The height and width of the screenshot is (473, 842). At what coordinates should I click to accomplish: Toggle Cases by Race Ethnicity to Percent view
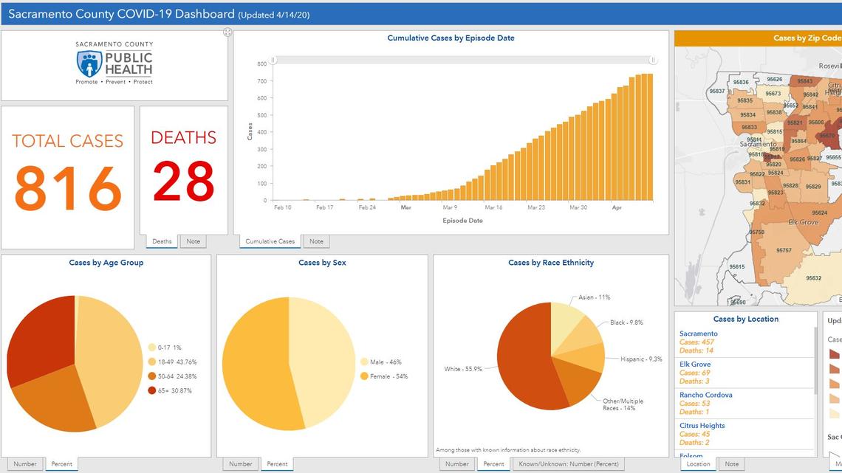point(493,463)
